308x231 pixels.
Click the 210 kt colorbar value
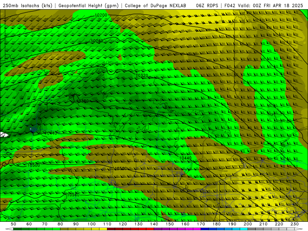[x=263, y=224]
